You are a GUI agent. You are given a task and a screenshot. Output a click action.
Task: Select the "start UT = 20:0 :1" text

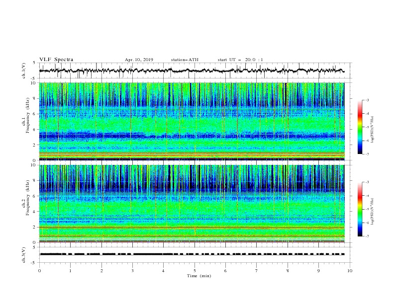240,60
